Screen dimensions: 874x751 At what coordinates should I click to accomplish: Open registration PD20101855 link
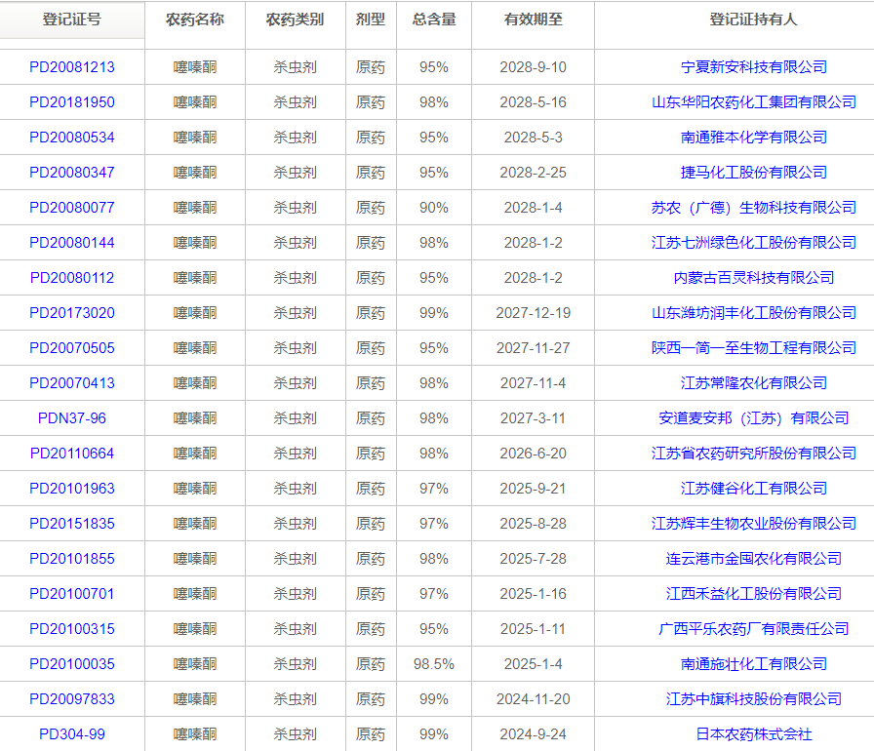pyautogui.click(x=72, y=559)
